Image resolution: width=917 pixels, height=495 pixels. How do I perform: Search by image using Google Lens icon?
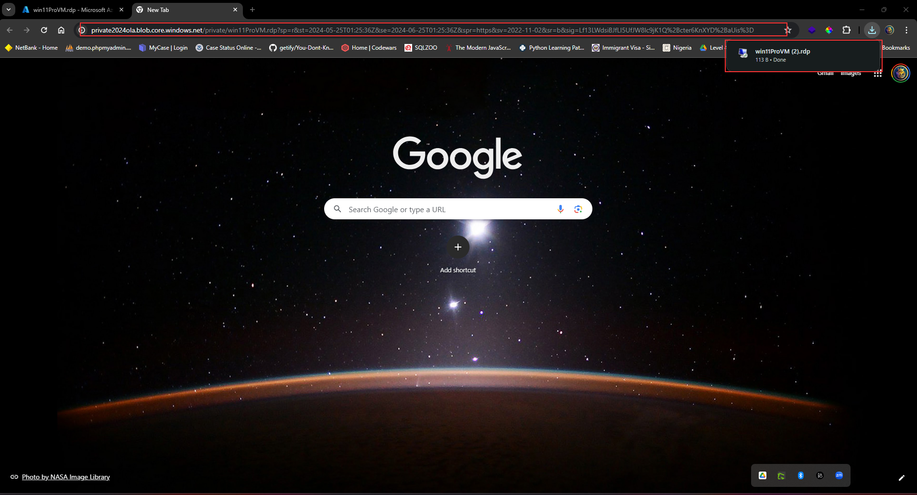click(578, 209)
